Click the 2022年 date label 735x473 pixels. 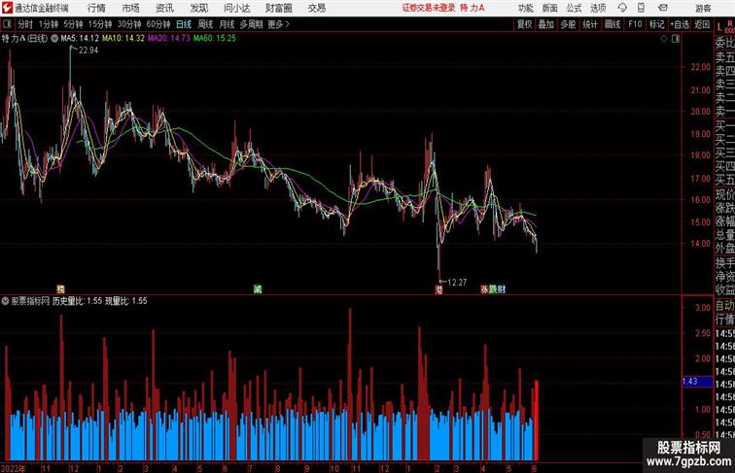click(x=14, y=468)
